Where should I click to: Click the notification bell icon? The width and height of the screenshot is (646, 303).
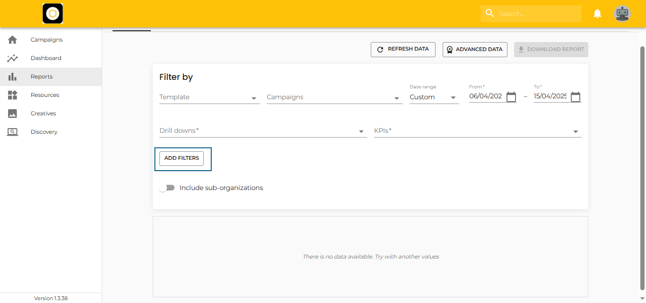pos(597,14)
